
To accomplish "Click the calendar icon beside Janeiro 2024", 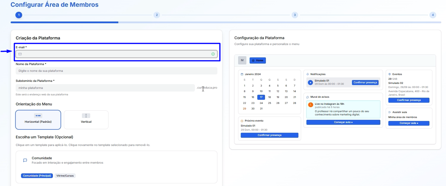I will [242, 74].
